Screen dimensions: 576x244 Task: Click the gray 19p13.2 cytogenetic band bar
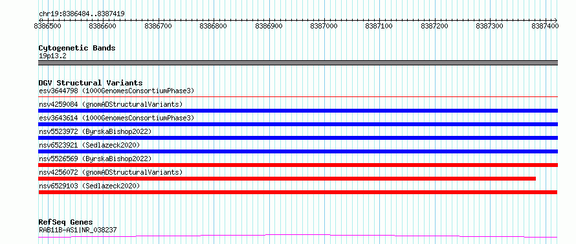298,63
